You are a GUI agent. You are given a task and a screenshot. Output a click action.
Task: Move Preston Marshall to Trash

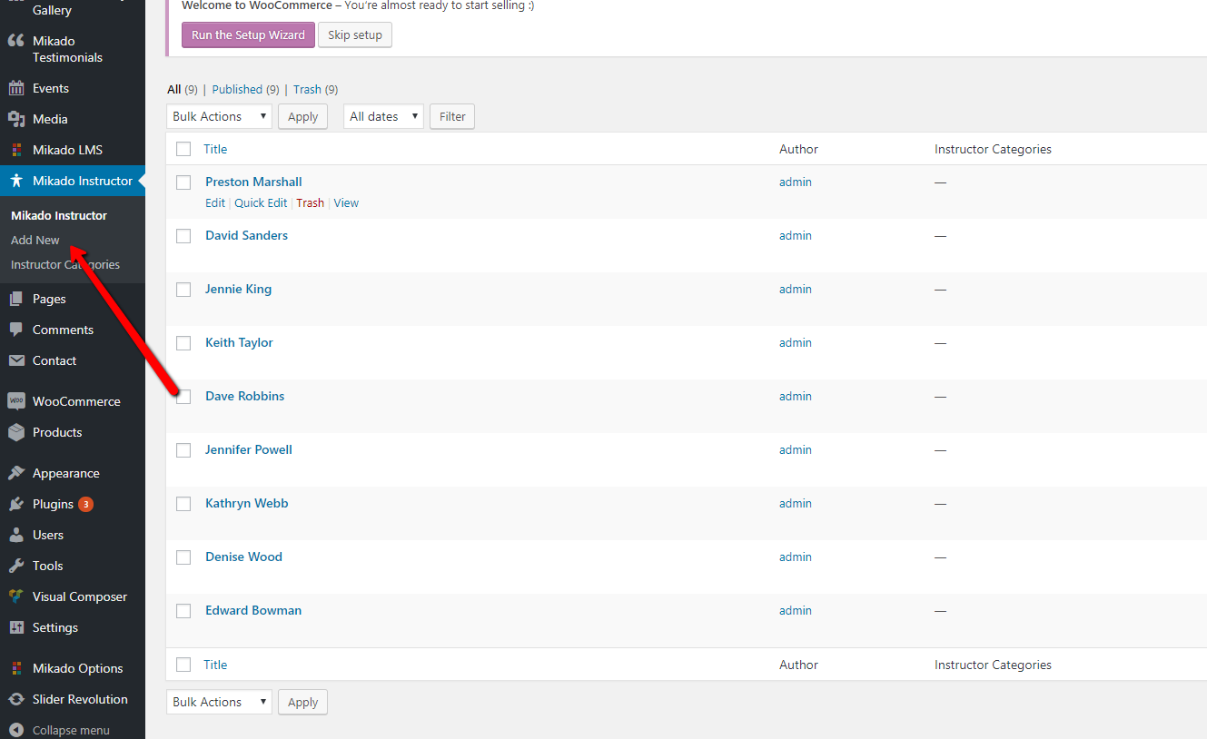310,202
